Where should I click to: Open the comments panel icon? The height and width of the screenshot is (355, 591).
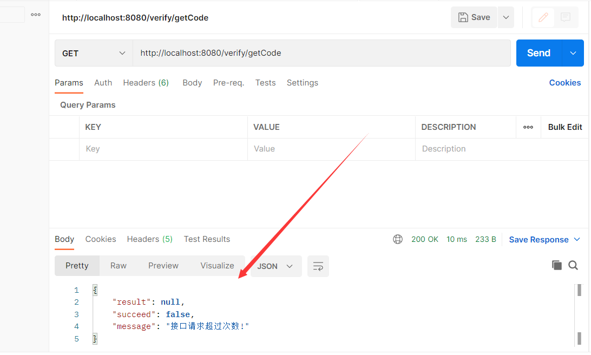tap(566, 17)
